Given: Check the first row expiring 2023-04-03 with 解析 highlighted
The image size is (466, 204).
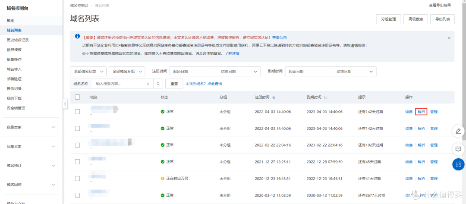Looking at the screenshot, I should (77, 112).
